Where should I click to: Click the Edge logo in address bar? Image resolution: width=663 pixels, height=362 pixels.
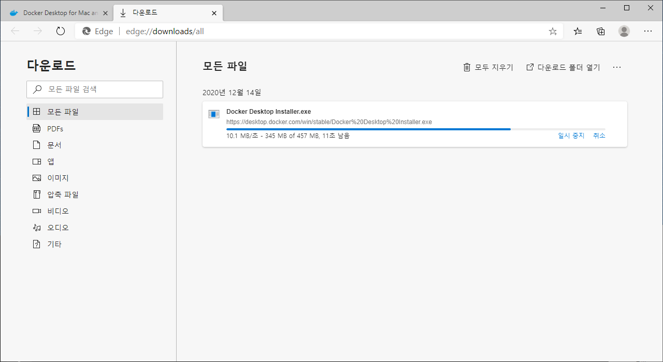(x=87, y=31)
